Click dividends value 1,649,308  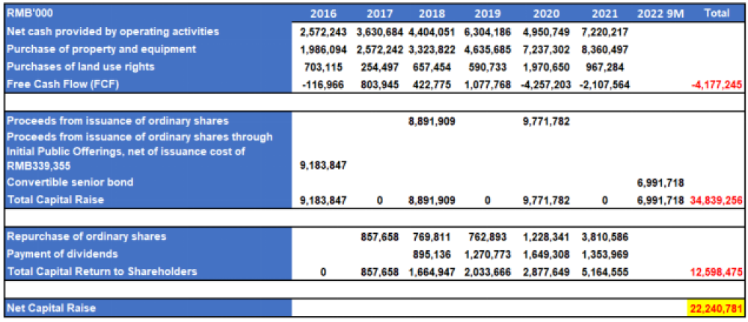pyautogui.click(x=548, y=254)
